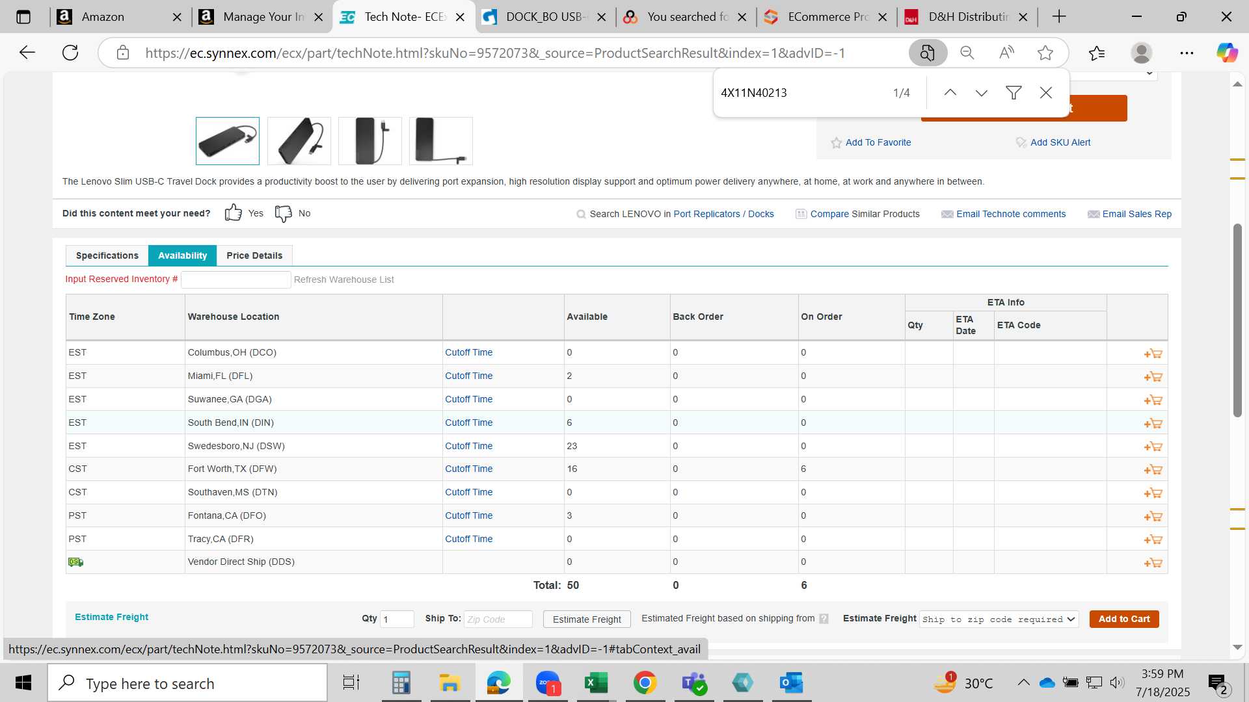The height and width of the screenshot is (702, 1249).
Task: Switch to the Specifications tab
Action: (x=107, y=255)
